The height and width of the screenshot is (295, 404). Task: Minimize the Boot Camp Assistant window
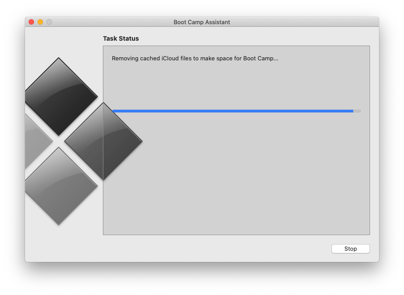40,22
